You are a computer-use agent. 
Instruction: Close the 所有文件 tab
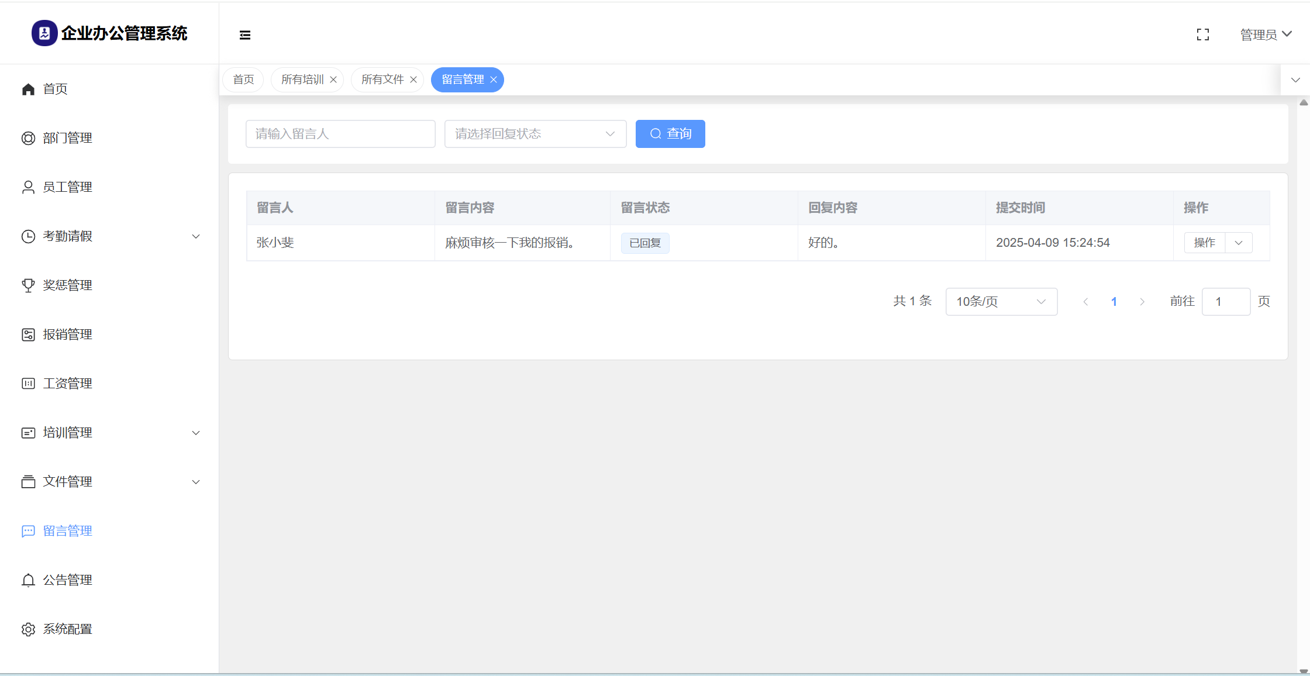pyautogui.click(x=413, y=80)
